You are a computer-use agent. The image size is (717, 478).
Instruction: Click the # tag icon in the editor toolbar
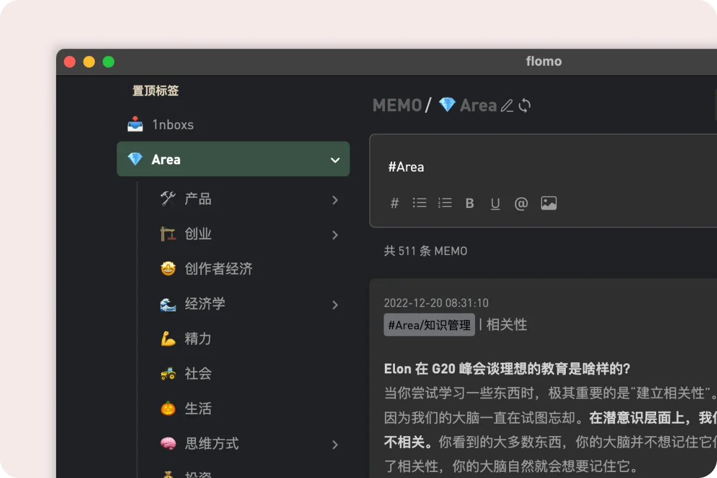pos(394,203)
